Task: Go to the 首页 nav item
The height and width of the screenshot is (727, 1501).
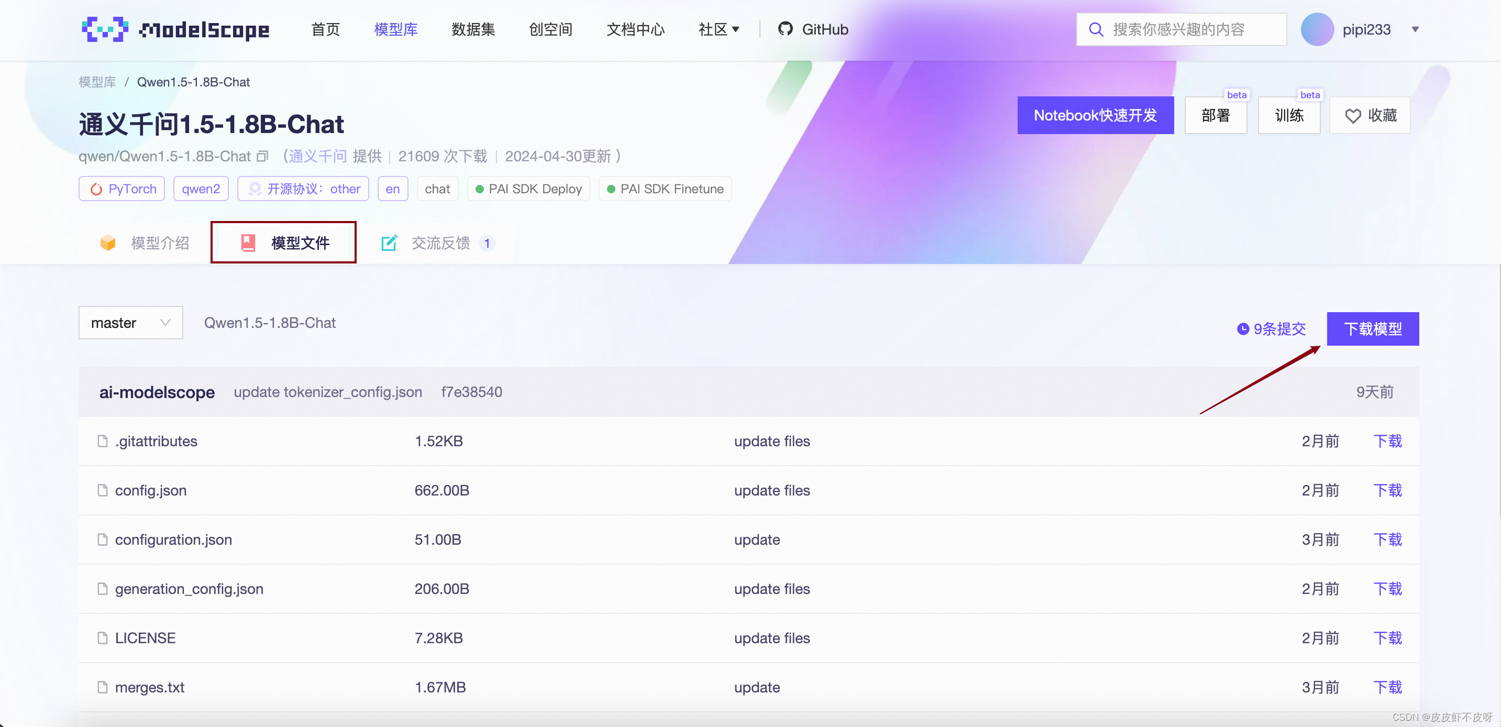Action: click(x=325, y=29)
